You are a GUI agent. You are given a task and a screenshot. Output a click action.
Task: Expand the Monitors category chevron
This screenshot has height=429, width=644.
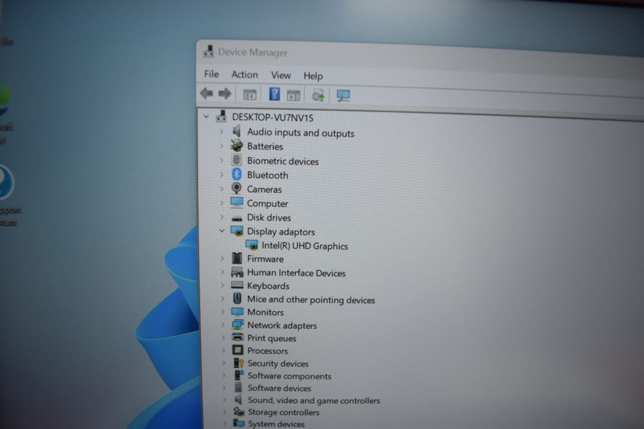tap(223, 312)
